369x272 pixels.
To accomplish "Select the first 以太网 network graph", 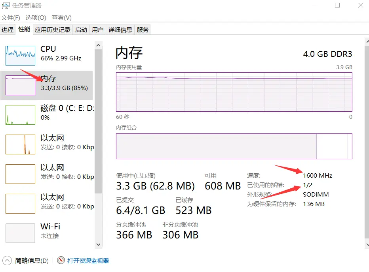I will tap(21, 144).
